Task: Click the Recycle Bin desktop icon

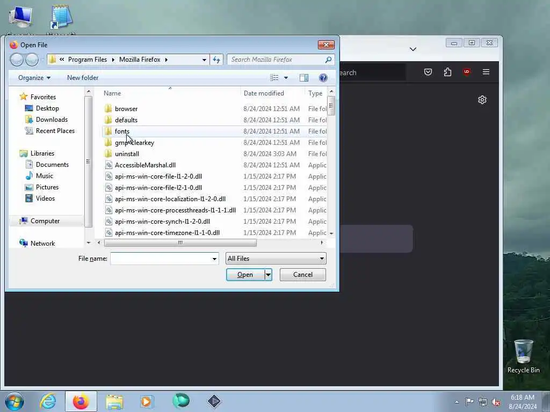Action: pyautogui.click(x=523, y=356)
